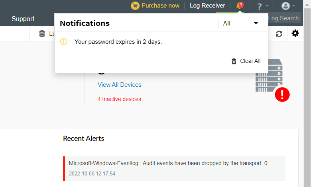This screenshot has height=187, width=311.
Task: Expand the arrow next to the help icon
Action: point(267,6)
